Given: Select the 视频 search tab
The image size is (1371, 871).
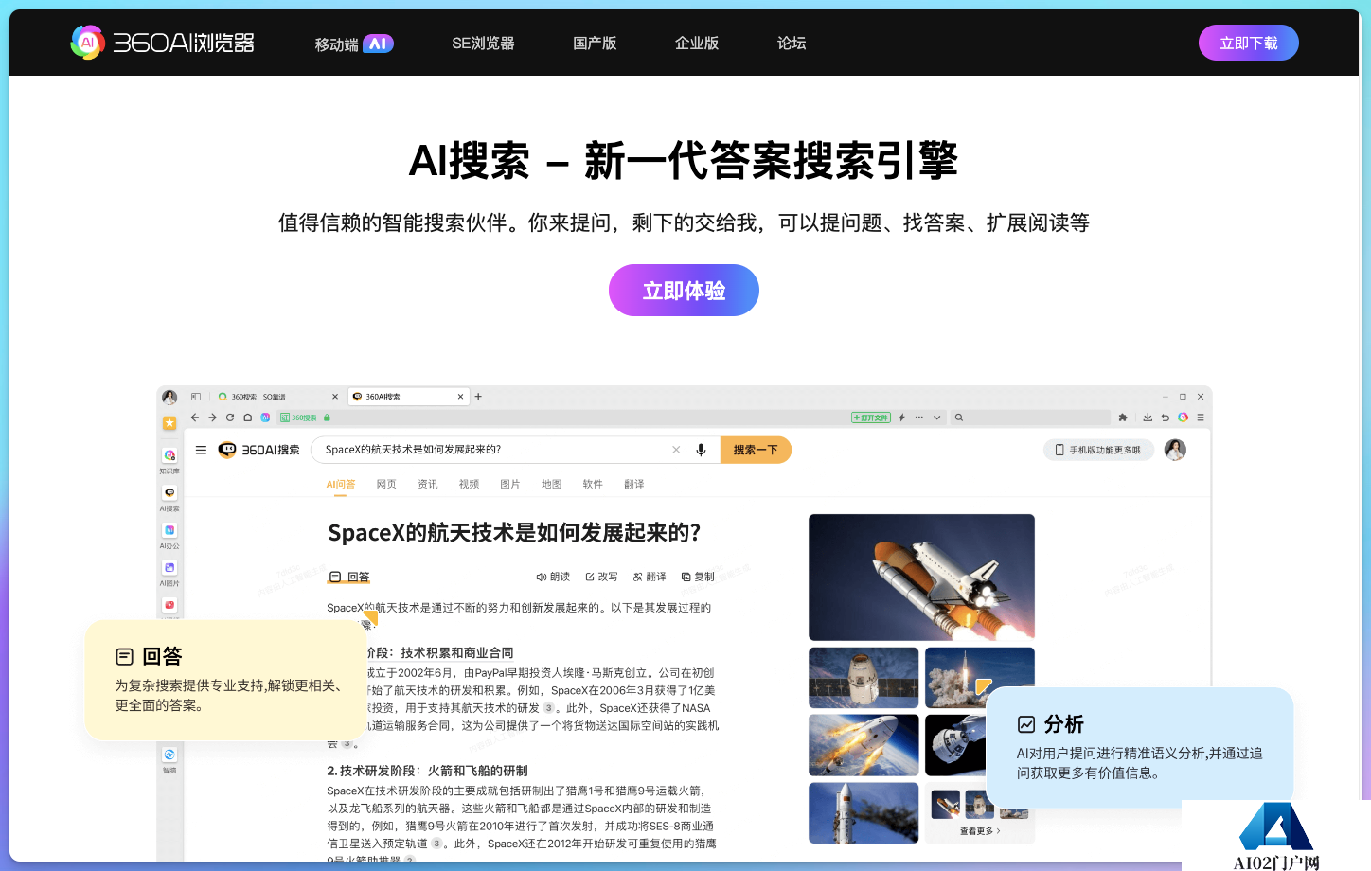Looking at the screenshot, I should pos(469,484).
